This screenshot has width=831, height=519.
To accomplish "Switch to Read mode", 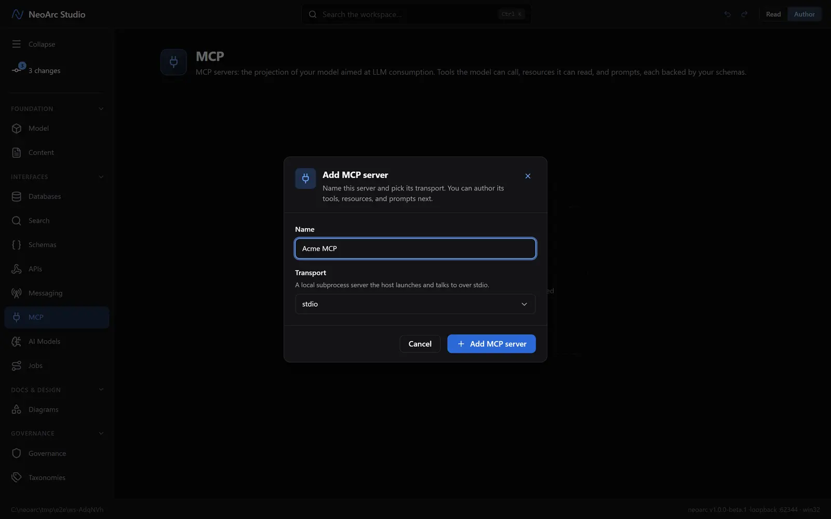I will 773,15.
